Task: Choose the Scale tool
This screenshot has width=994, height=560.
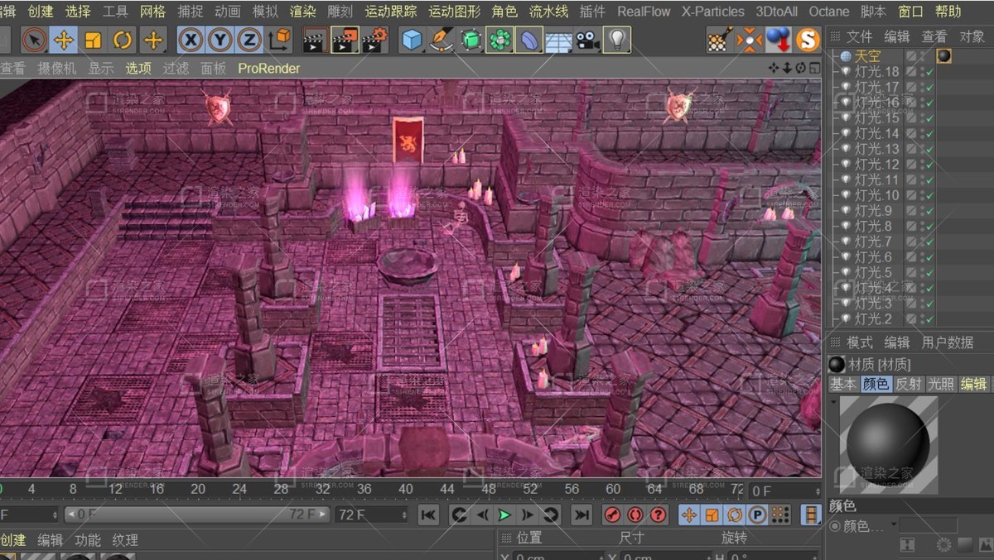Action: tap(94, 40)
